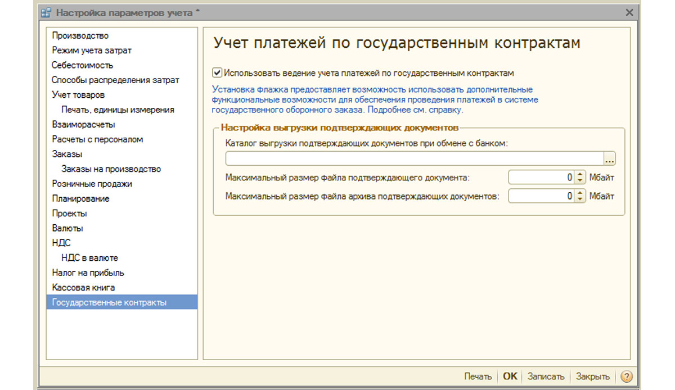Click the Печать button
This screenshot has width=675, height=390.
[x=478, y=377]
